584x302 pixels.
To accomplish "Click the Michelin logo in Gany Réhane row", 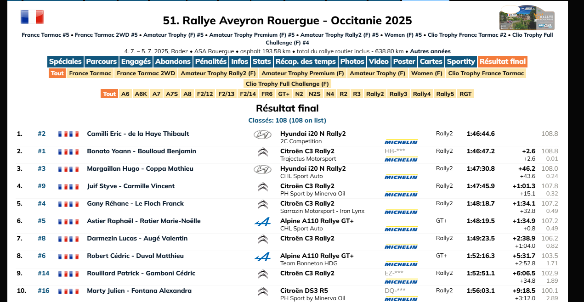I will 401,212.
